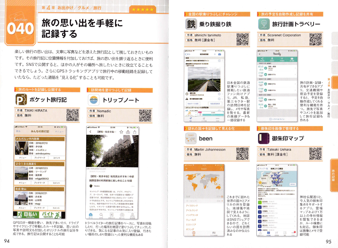
Task: Select the profile tab in トリップノート
Action: tap(132, 215)
